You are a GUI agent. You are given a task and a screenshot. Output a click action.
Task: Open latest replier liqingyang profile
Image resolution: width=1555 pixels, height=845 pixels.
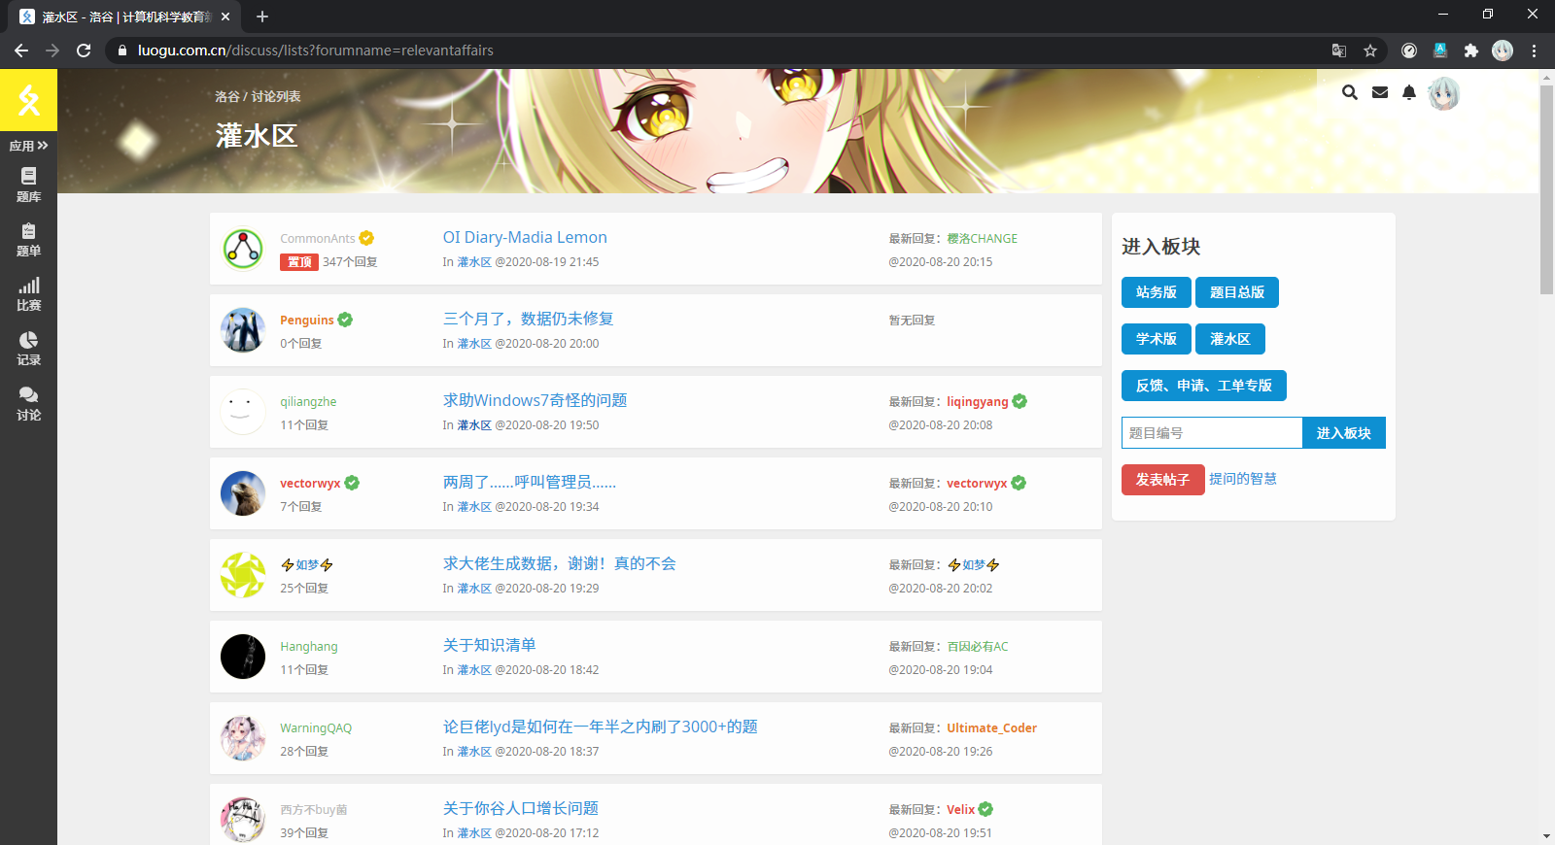coord(978,401)
